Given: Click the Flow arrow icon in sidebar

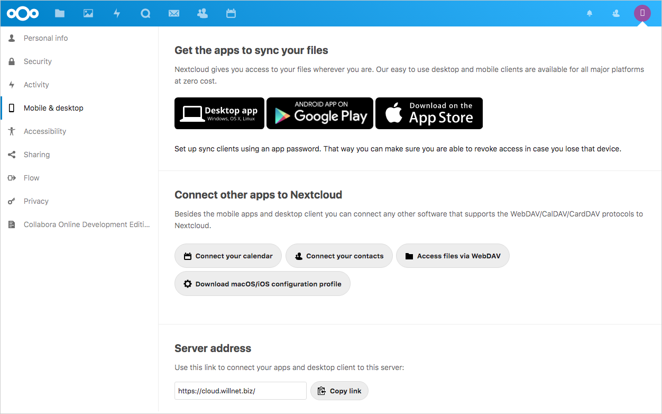Looking at the screenshot, I should click(12, 178).
